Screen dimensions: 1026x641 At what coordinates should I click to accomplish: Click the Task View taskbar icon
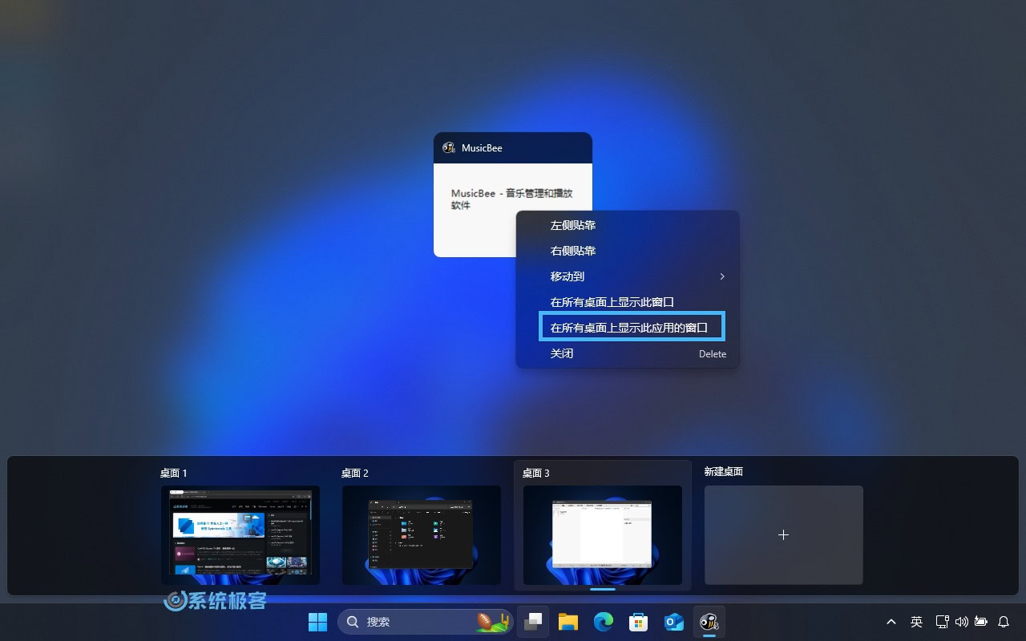533,622
